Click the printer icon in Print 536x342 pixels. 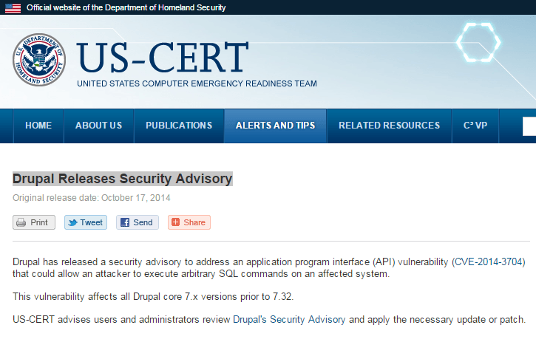pos(21,223)
